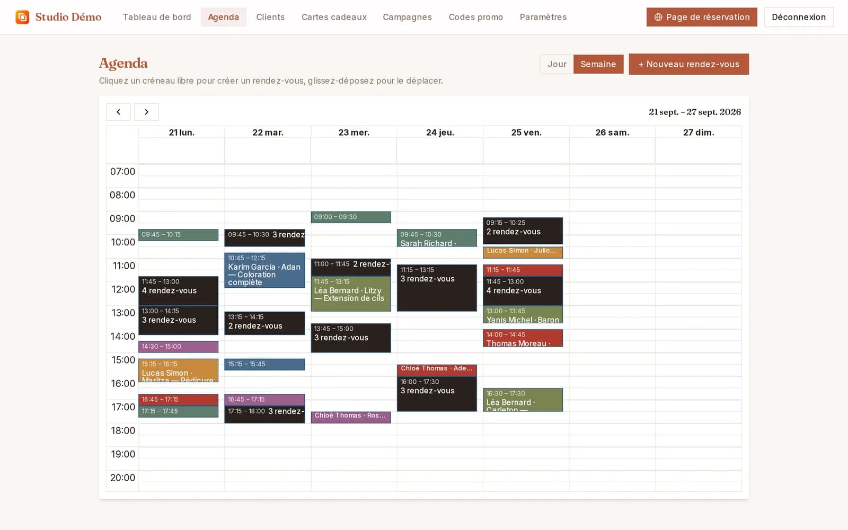Click the empty Saturday 10:00 slot

[612, 241]
